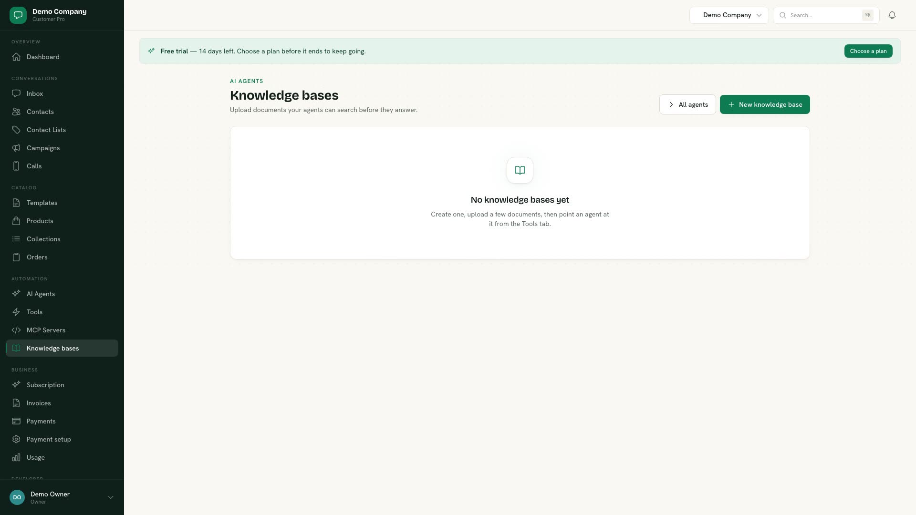Viewport: 916px width, 515px height.
Task: Click the Calls phone icon
Action: click(16, 166)
